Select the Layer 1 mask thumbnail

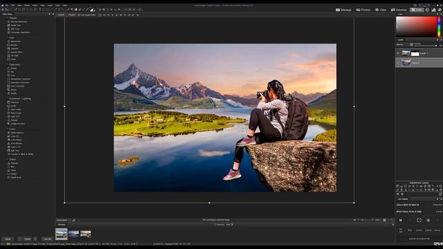415,53
